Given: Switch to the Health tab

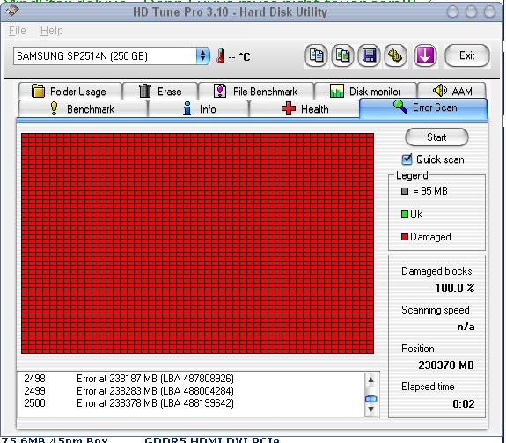Looking at the screenshot, I should [304, 109].
